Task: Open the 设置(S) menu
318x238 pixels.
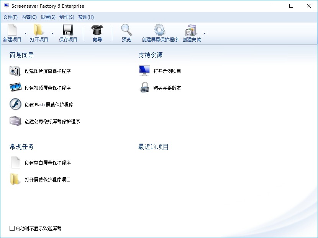Action: point(48,17)
